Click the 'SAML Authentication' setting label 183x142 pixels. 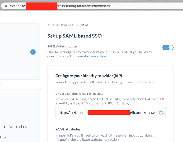[62, 47]
